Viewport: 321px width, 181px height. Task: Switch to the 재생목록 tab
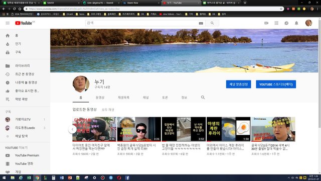click(x=123, y=98)
